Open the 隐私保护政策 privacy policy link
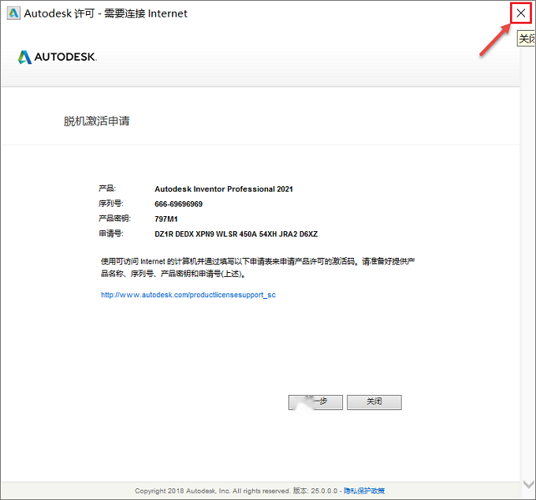The image size is (536, 500). pos(364,491)
